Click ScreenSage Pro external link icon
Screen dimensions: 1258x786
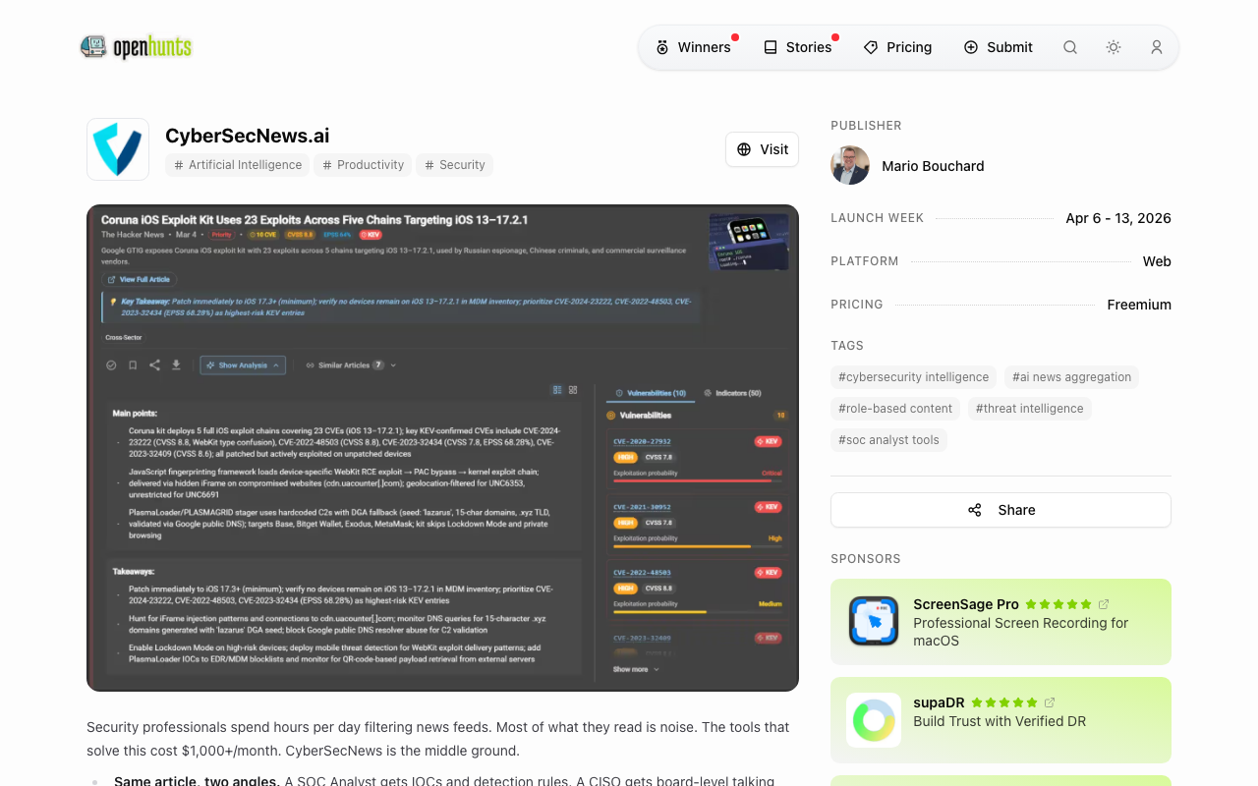coord(1104,604)
